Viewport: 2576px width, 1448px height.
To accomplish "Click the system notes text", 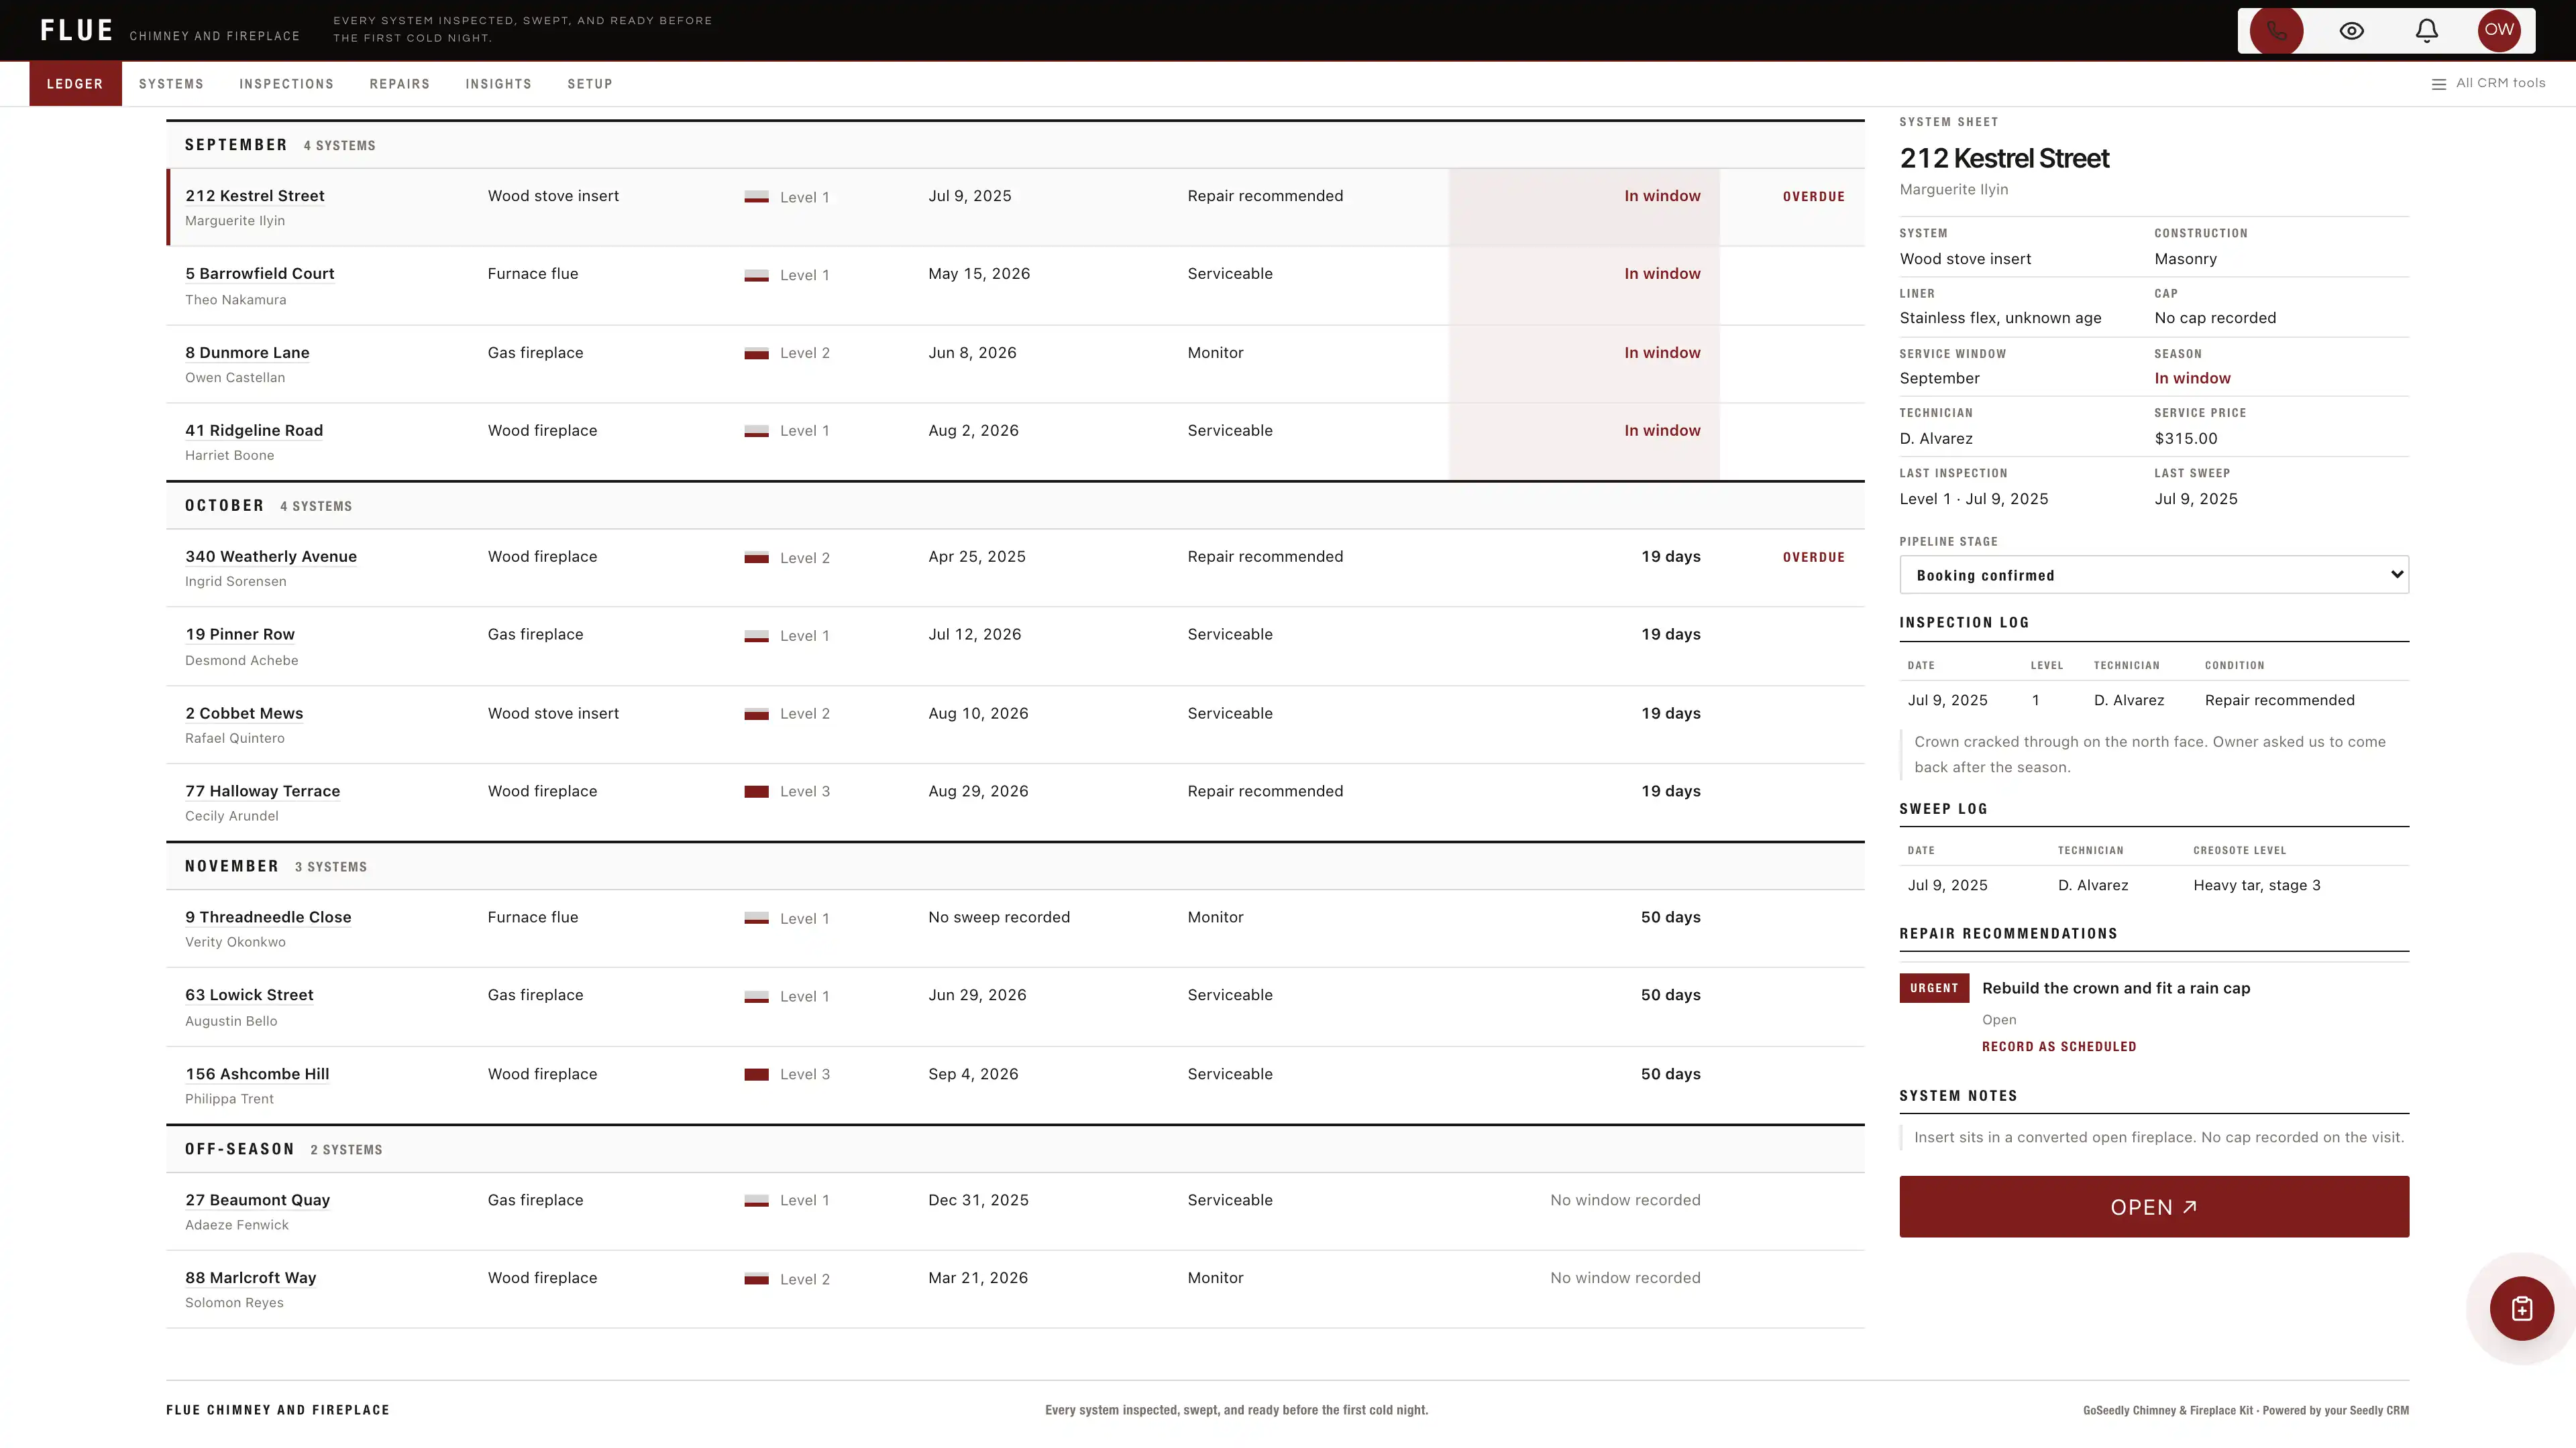I will coord(2159,1137).
